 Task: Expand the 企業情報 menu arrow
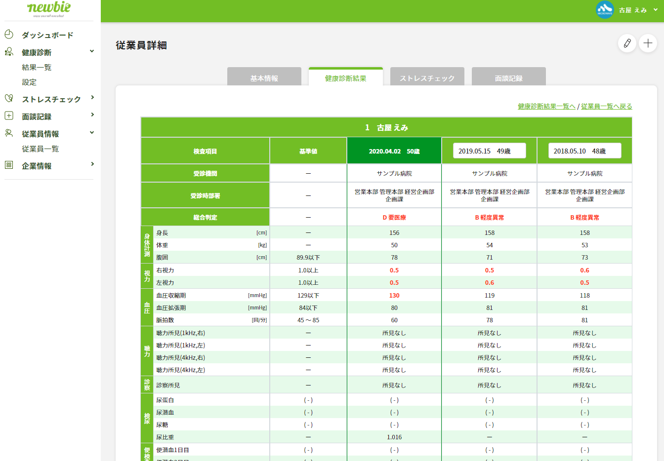pos(92,164)
